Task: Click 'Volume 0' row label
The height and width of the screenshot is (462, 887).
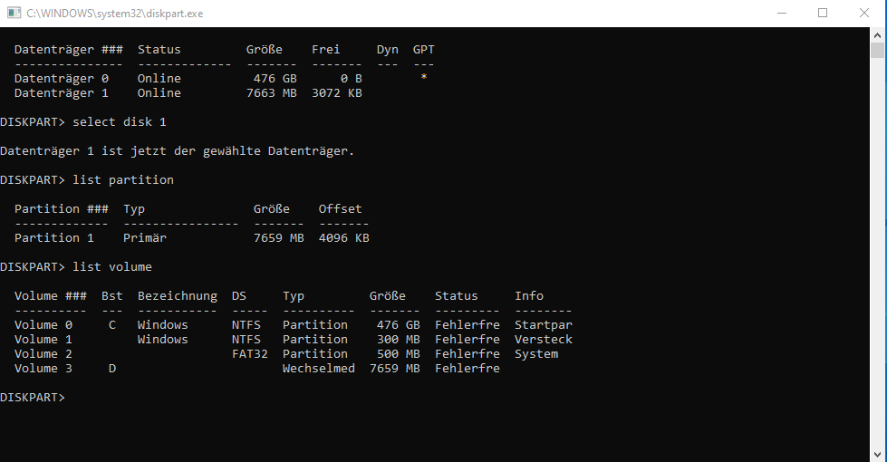Action: pyautogui.click(x=43, y=325)
